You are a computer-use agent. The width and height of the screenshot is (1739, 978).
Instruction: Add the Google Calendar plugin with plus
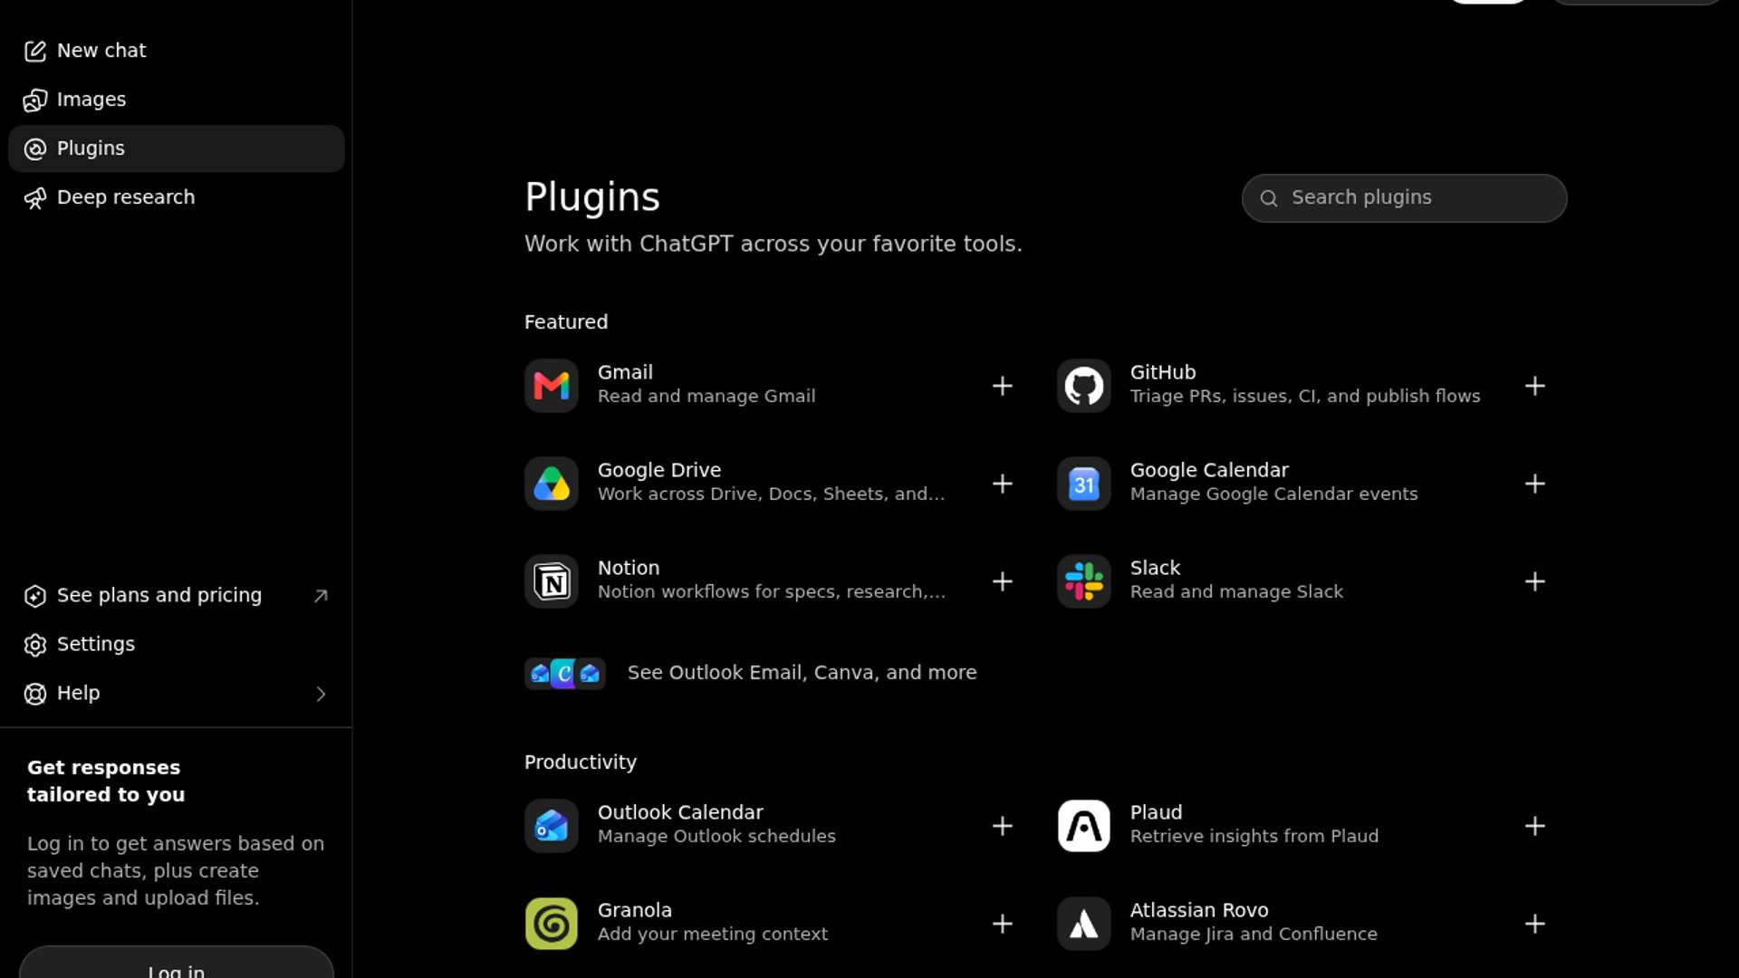point(1535,484)
